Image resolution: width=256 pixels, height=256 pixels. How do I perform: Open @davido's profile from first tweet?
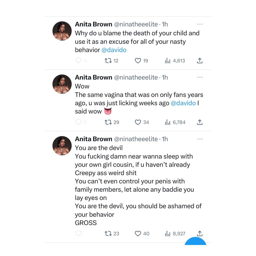pyautogui.click(x=114, y=50)
